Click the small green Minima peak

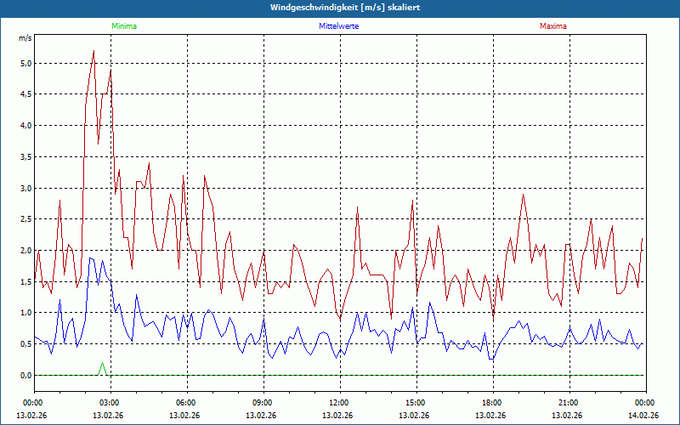[x=102, y=364]
